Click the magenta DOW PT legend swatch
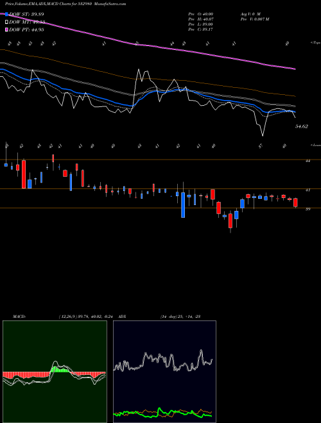The width and height of the screenshot is (321, 423). (6, 29)
